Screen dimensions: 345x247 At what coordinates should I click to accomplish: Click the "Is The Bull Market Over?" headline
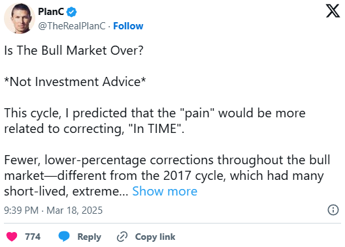coord(74,50)
